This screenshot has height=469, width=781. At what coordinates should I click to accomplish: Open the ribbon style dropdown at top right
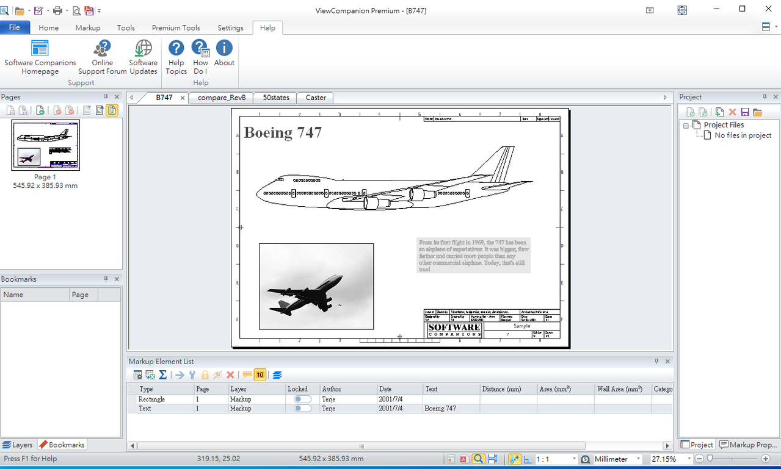tap(777, 27)
